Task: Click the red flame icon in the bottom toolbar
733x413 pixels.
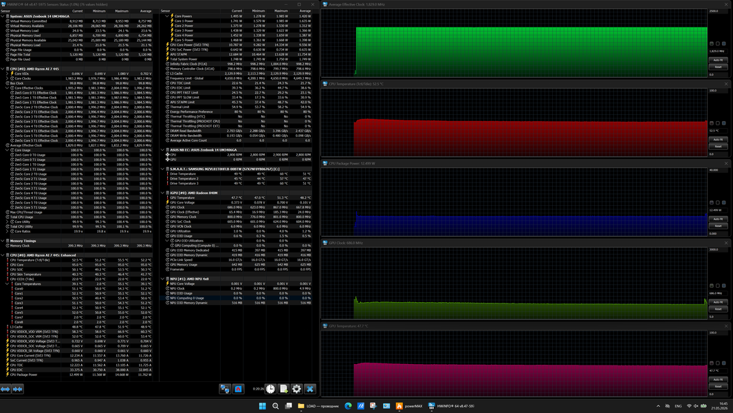Action: pos(239,389)
